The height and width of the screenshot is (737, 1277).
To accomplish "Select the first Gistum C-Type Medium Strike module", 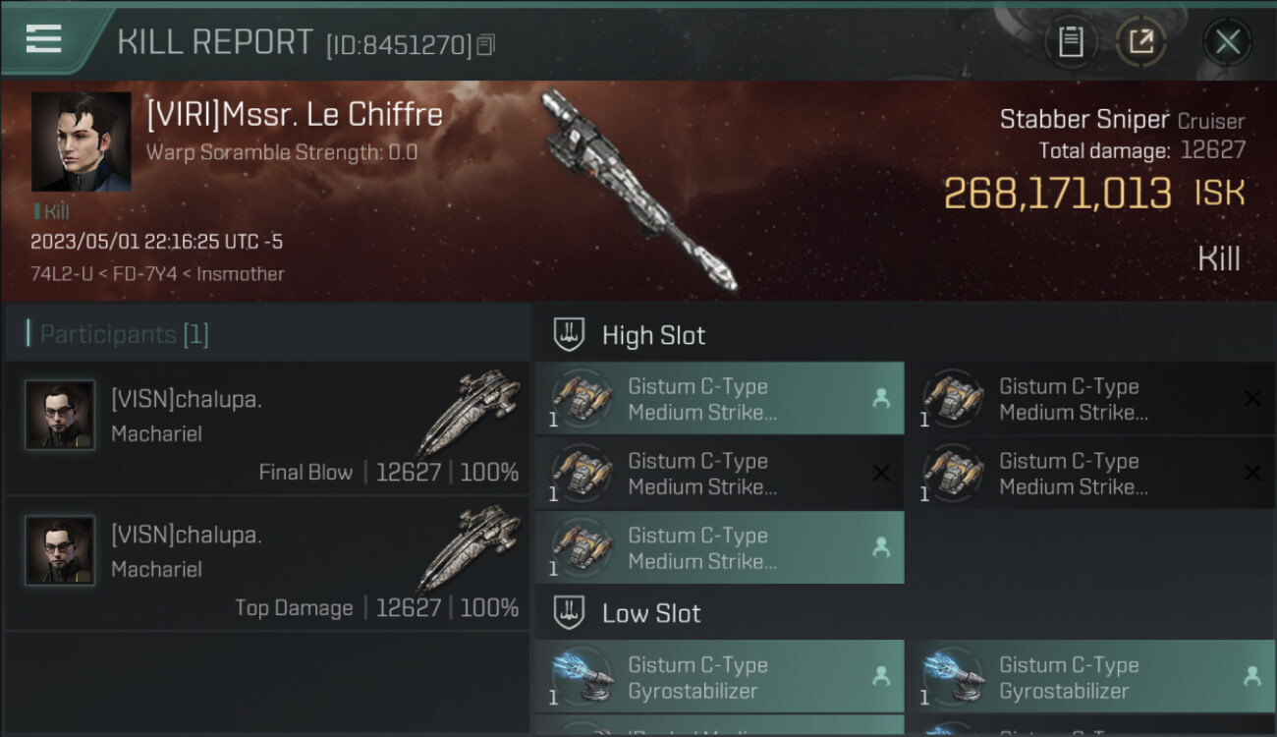I will [719, 399].
